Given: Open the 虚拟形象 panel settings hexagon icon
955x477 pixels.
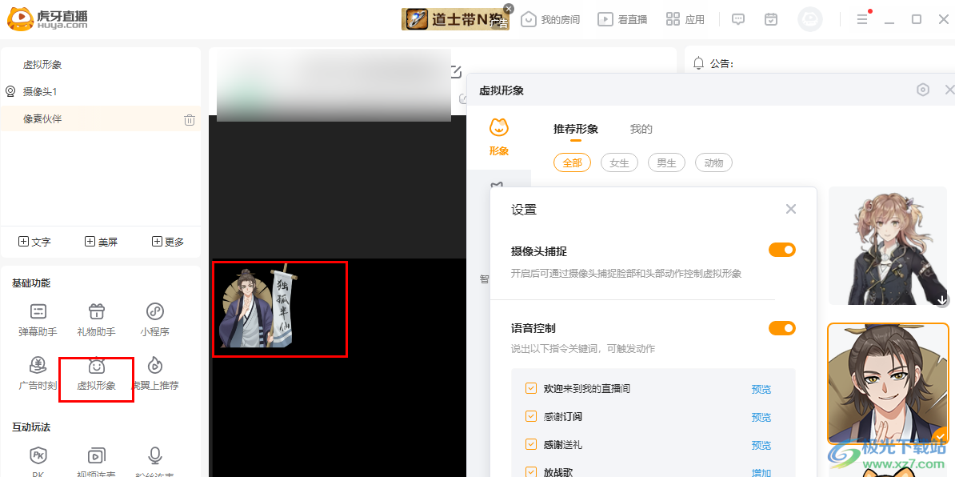Looking at the screenshot, I should coord(923,90).
